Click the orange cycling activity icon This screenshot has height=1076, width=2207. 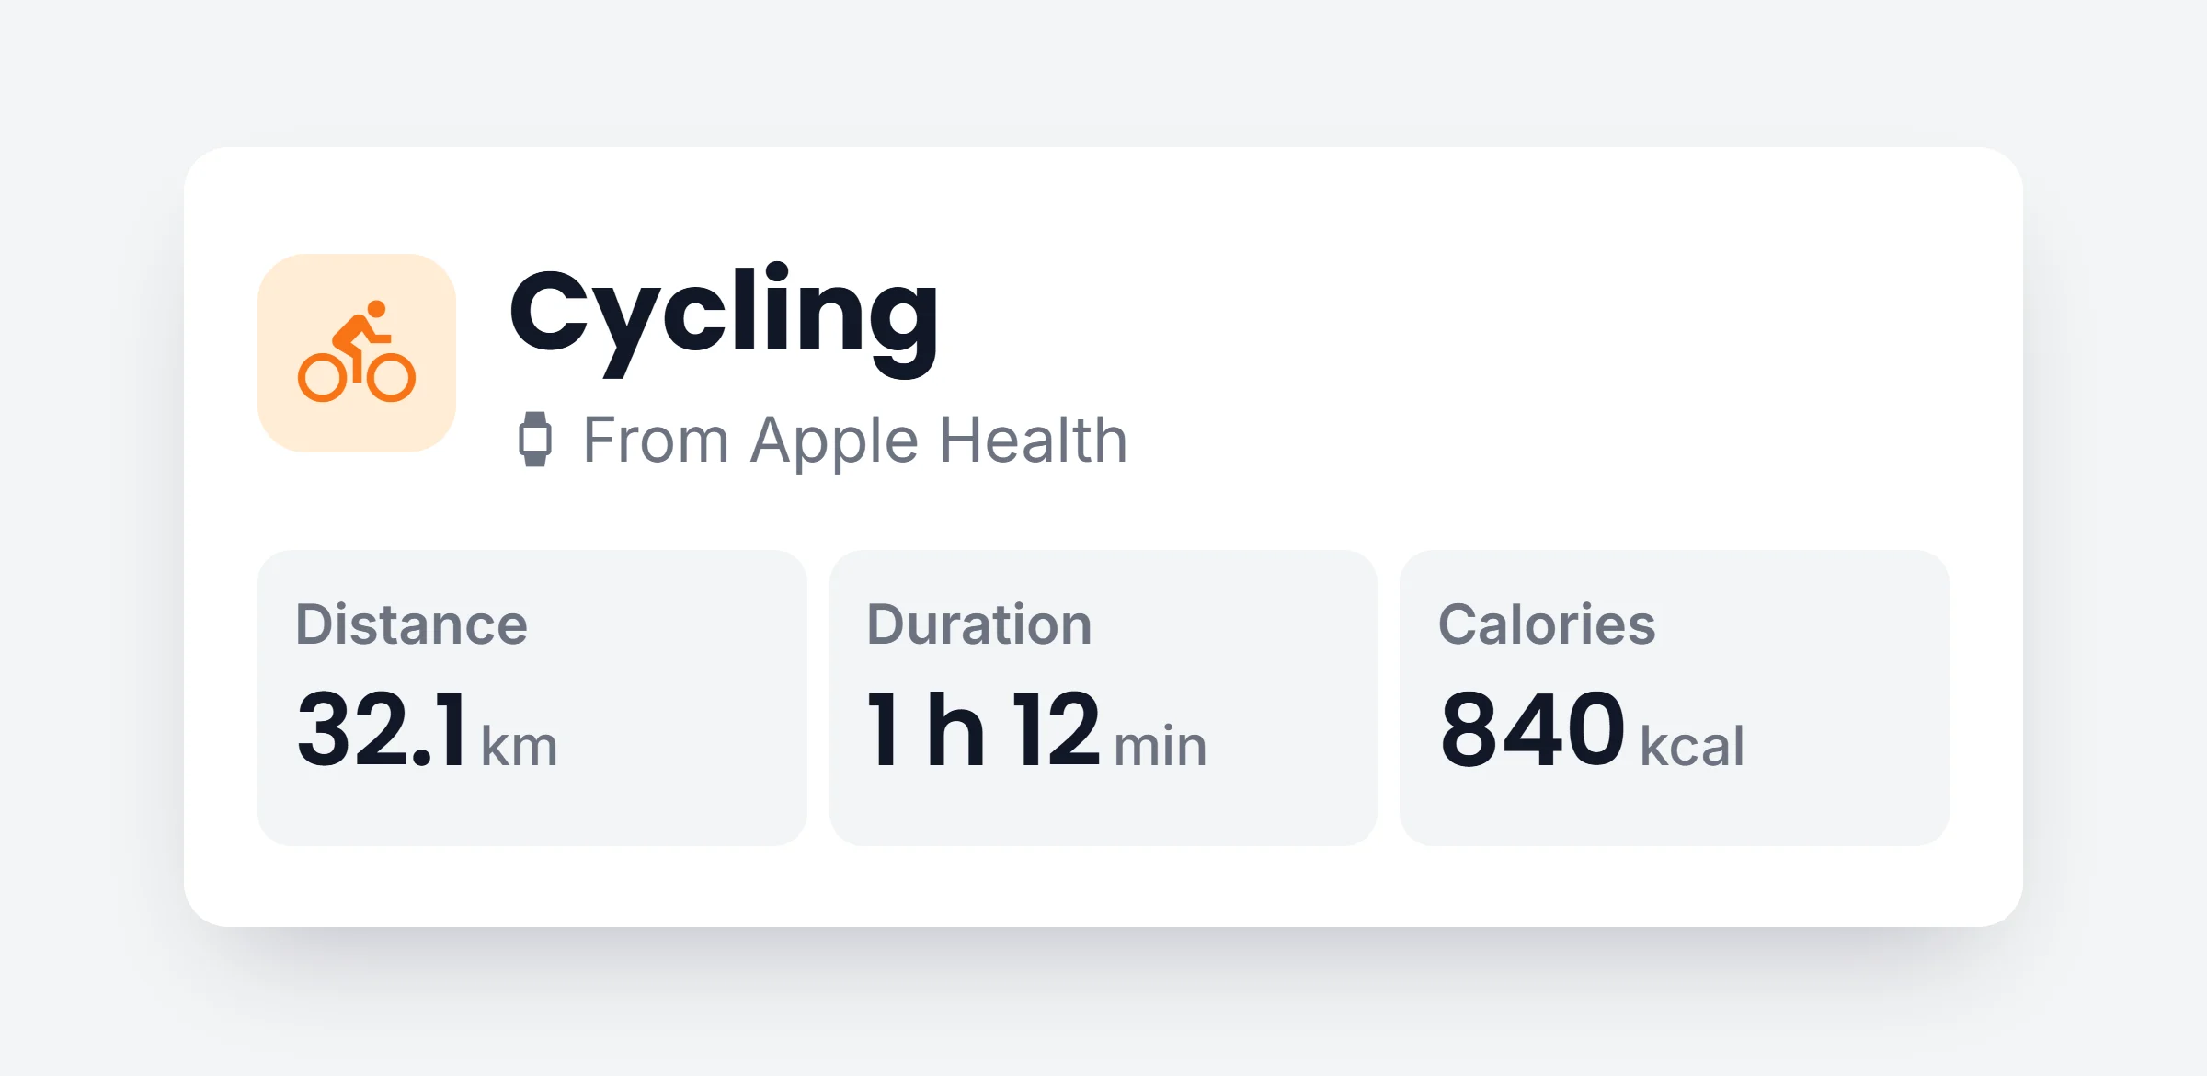(x=357, y=351)
